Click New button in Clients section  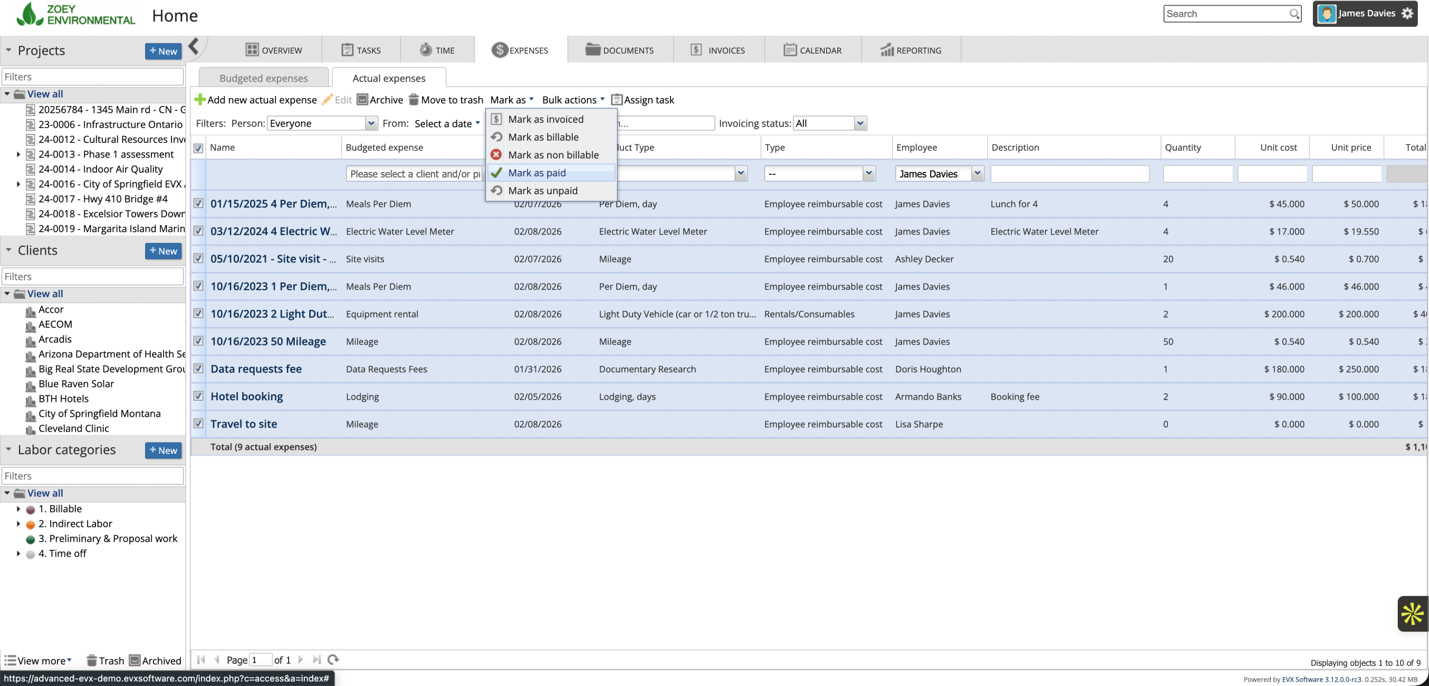[163, 251]
